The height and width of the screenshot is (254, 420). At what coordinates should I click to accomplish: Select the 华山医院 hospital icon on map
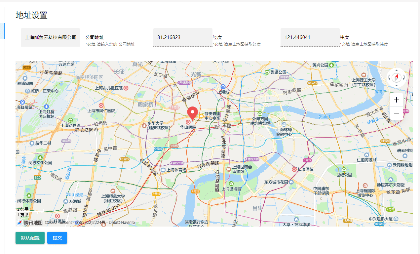click(188, 122)
